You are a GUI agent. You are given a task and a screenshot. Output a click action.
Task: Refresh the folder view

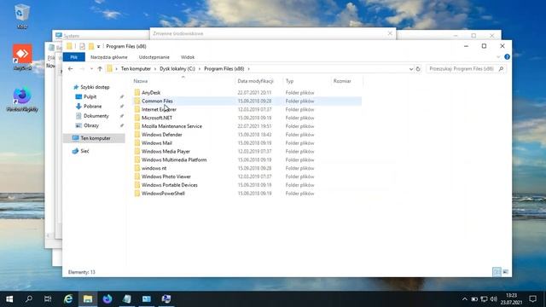418,69
